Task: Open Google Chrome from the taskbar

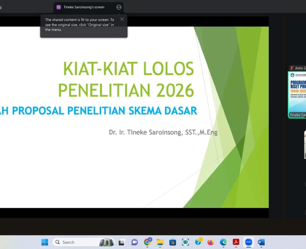Action: [147, 242]
